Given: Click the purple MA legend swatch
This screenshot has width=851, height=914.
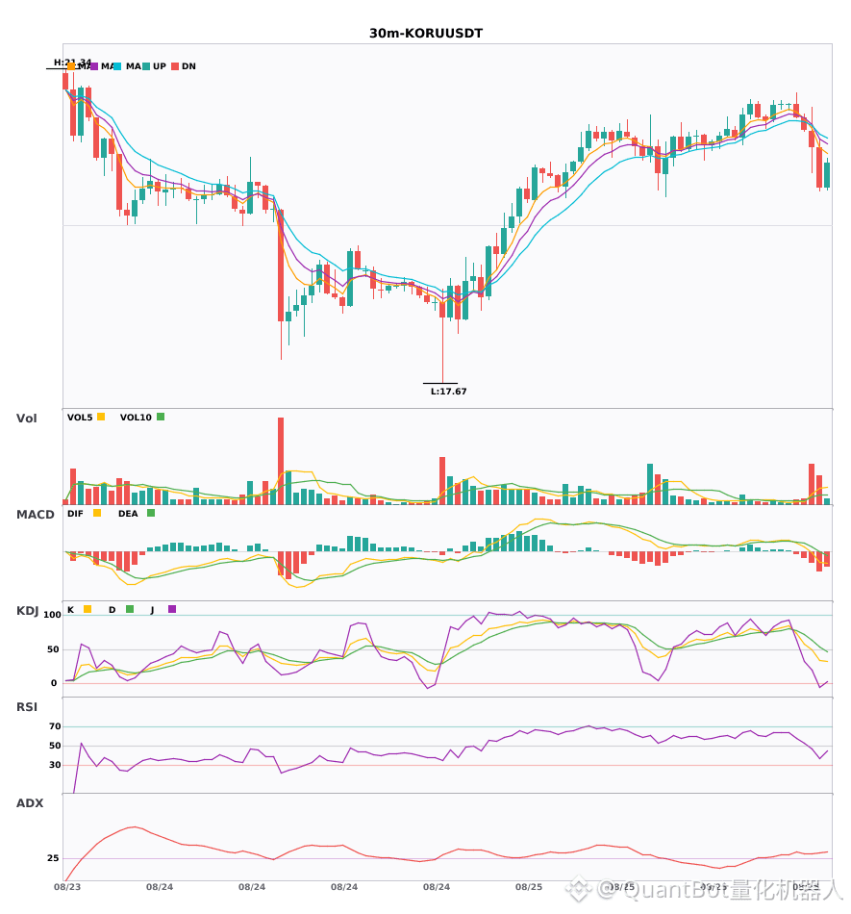Looking at the screenshot, I should (x=94, y=66).
